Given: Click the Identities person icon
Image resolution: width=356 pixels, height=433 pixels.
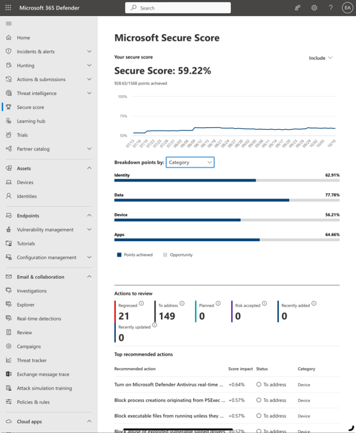Looking at the screenshot, I should [x=9, y=196].
